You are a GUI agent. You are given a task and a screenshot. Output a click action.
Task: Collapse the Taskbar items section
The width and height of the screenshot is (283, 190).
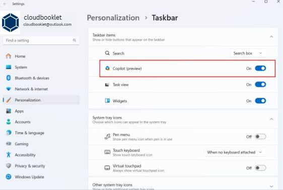(271, 37)
